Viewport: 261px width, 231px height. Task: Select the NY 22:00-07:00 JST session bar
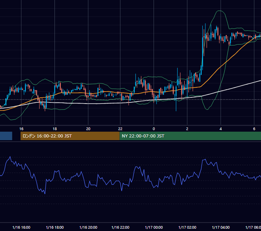(190, 136)
